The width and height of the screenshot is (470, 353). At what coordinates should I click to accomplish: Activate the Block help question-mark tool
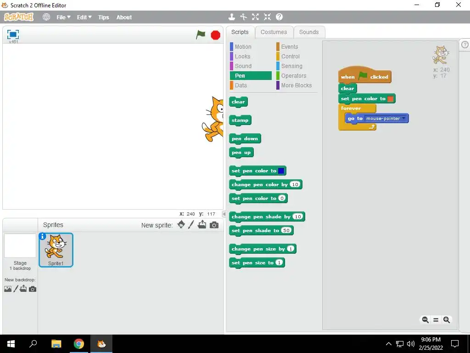(x=279, y=17)
